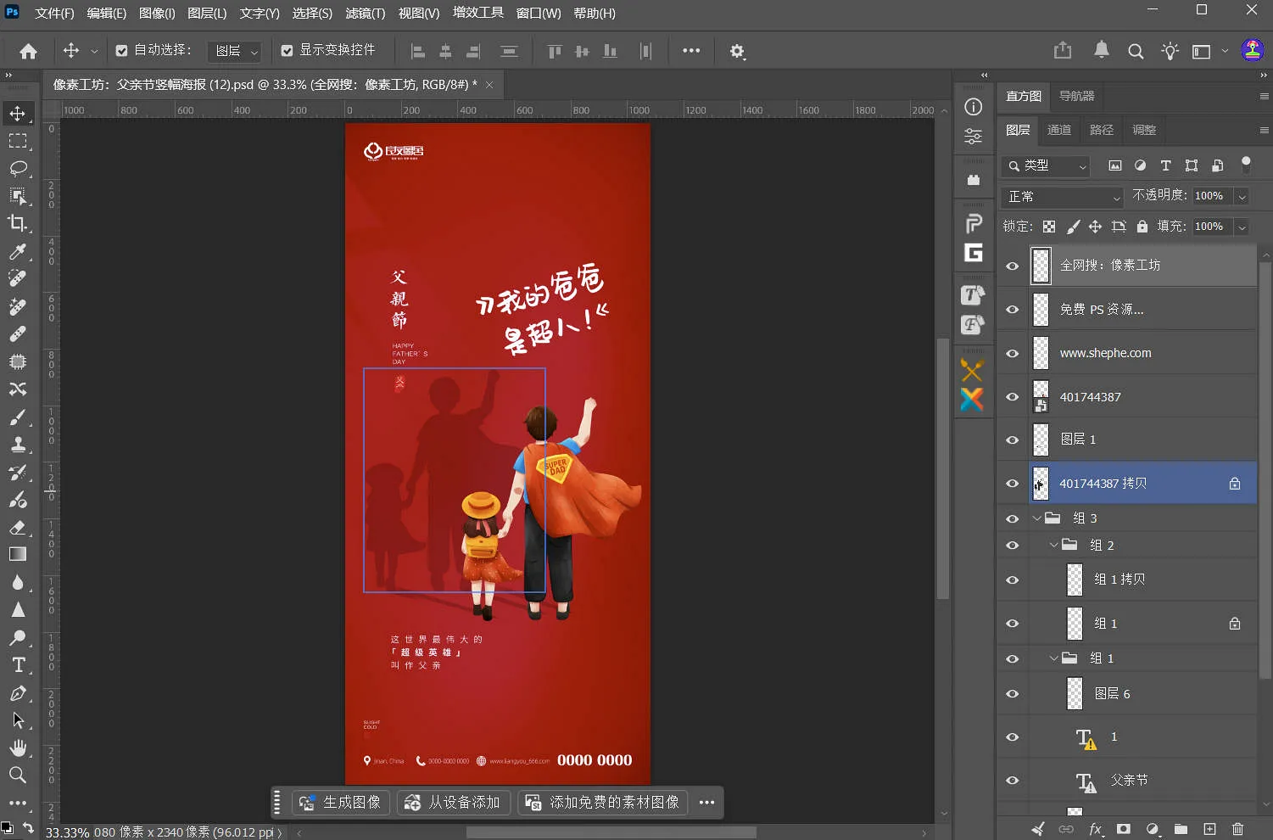Viewport: 1273px width, 840px height.
Task: Select the Crop tool
Action: [18, 223]
